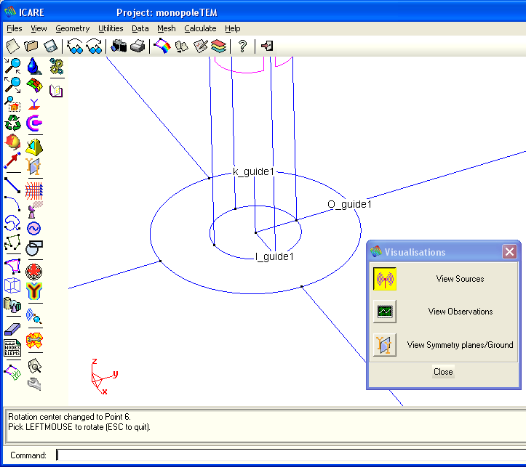Click the meshed surface icon
526x467 pixels.
click(12, 373)
